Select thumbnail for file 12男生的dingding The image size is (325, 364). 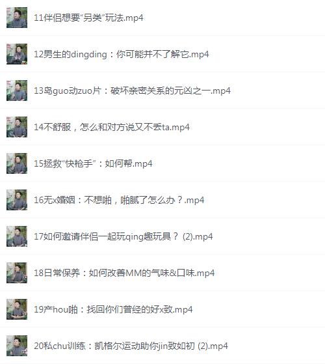[17, 54]
